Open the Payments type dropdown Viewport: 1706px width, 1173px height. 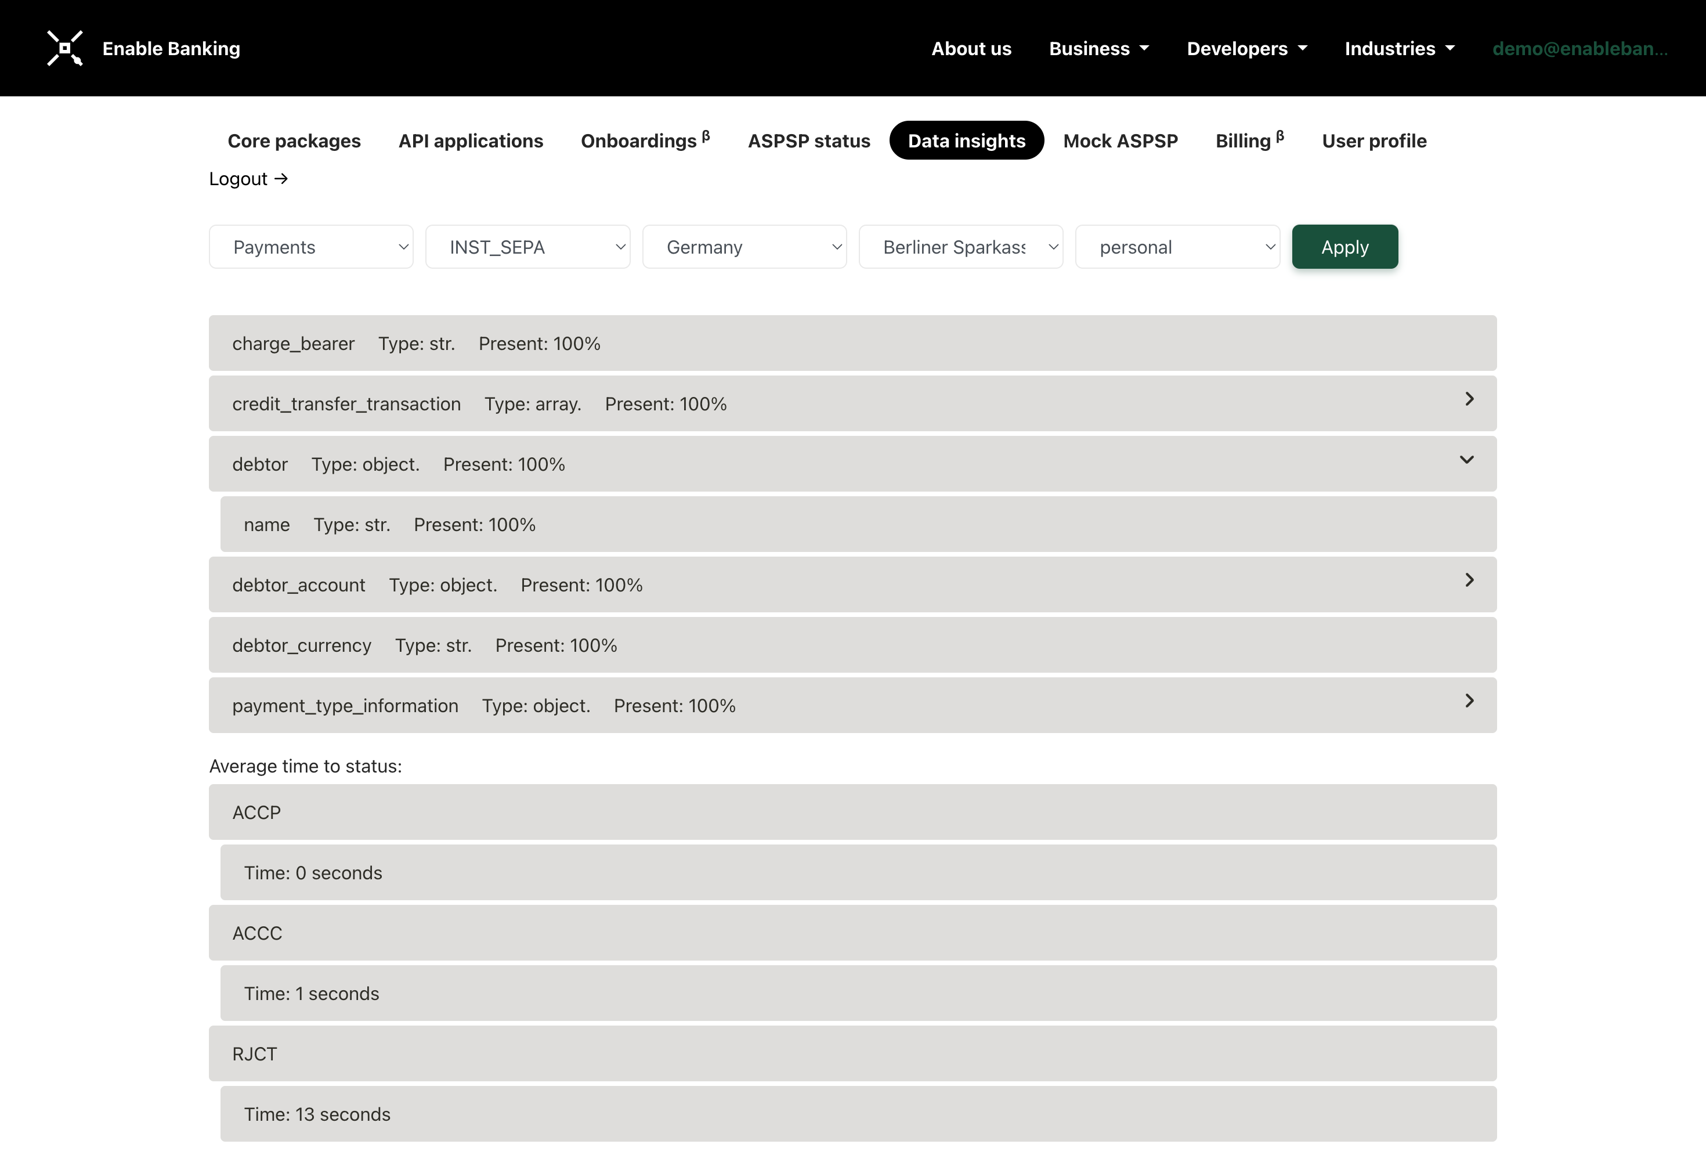[312, 247]
